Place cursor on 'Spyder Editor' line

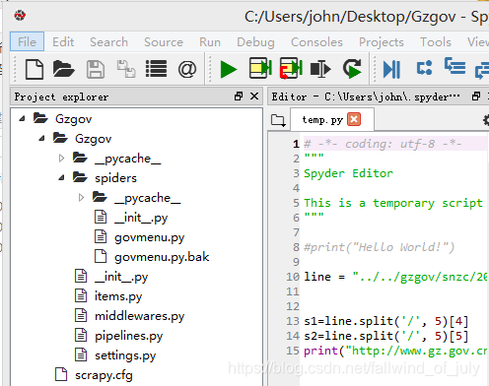point(348,173)
